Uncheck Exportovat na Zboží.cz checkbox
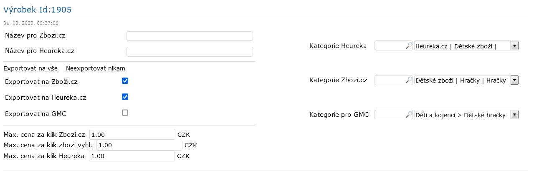Screen dimensions: 539x171 (x=125, y=81)
